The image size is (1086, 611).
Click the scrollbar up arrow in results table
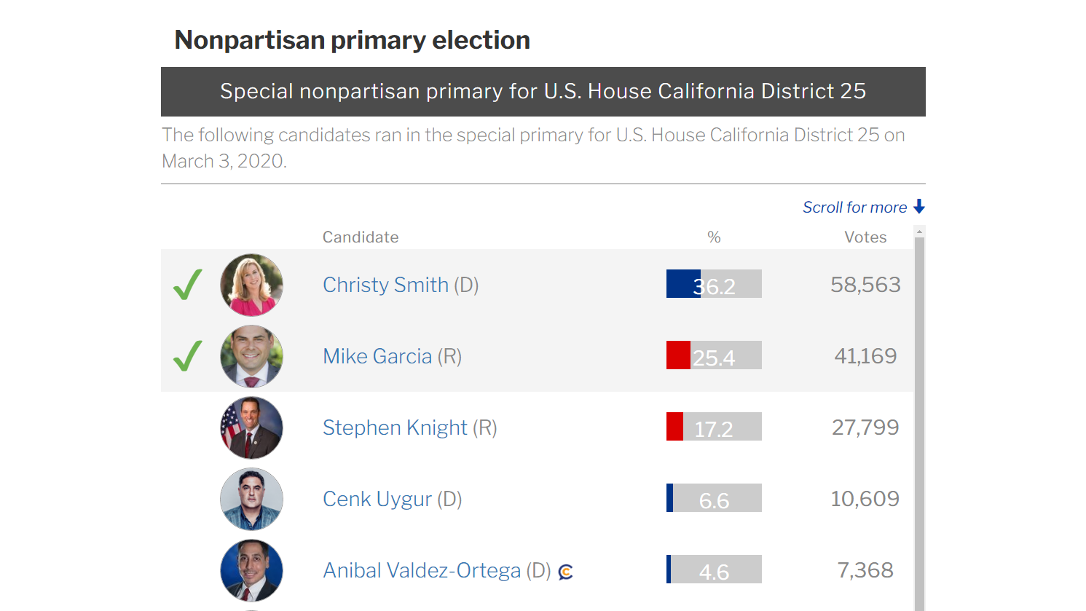(919, 232)
